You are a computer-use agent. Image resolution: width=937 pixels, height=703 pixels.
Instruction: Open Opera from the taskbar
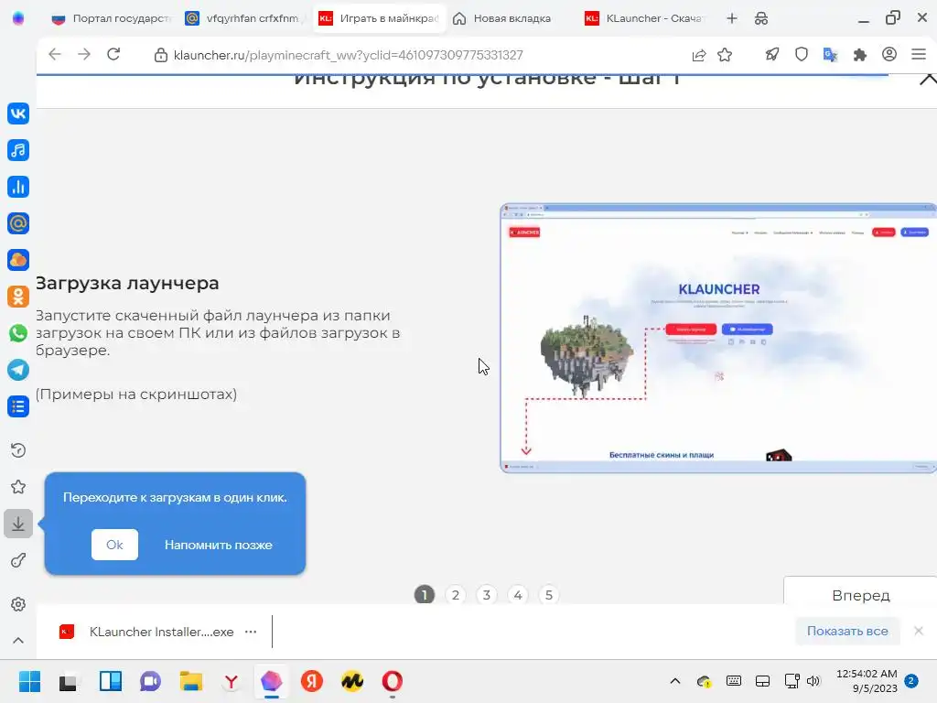click(x=392, y=681)
